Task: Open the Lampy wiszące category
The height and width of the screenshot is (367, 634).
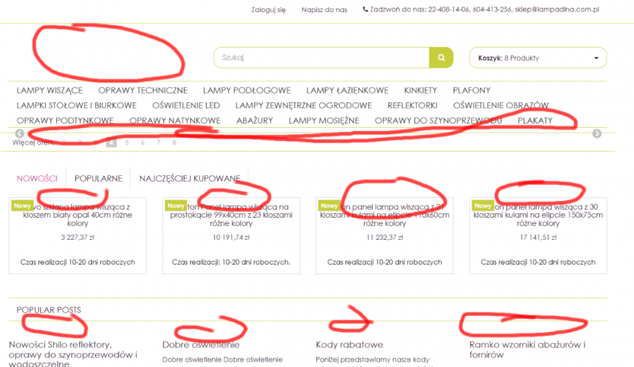Action: [49, 90]
